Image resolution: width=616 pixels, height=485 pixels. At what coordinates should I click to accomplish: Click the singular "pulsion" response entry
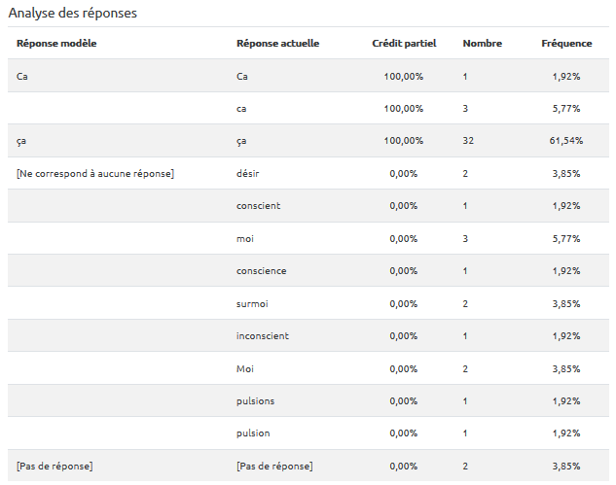pyautogui.click(x=253, y=433)
